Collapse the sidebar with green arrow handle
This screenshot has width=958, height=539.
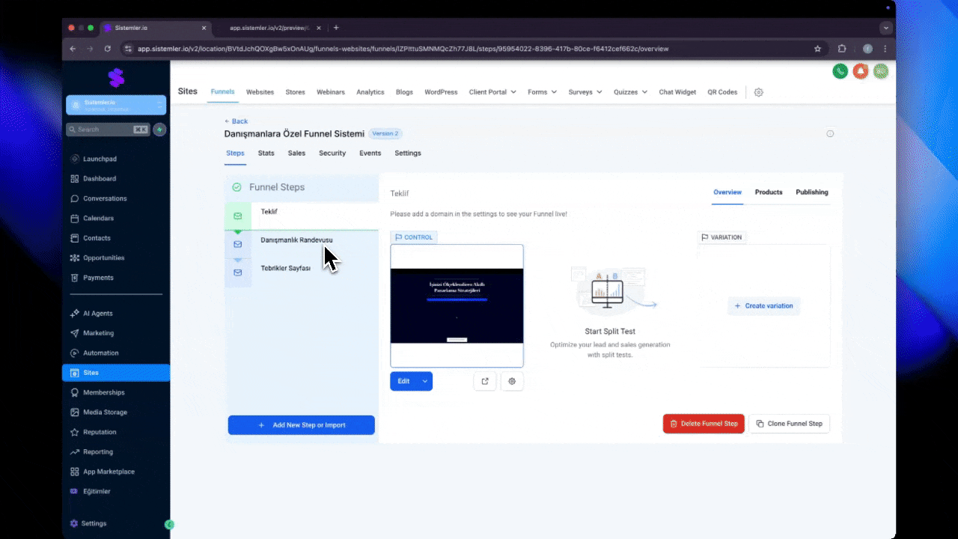pos(169,525)
